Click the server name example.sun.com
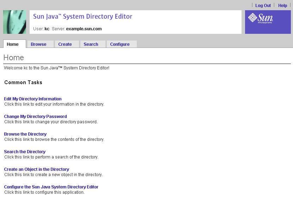Image resolution: width=293 pixels, height=199 pixels. pos(84,29)
